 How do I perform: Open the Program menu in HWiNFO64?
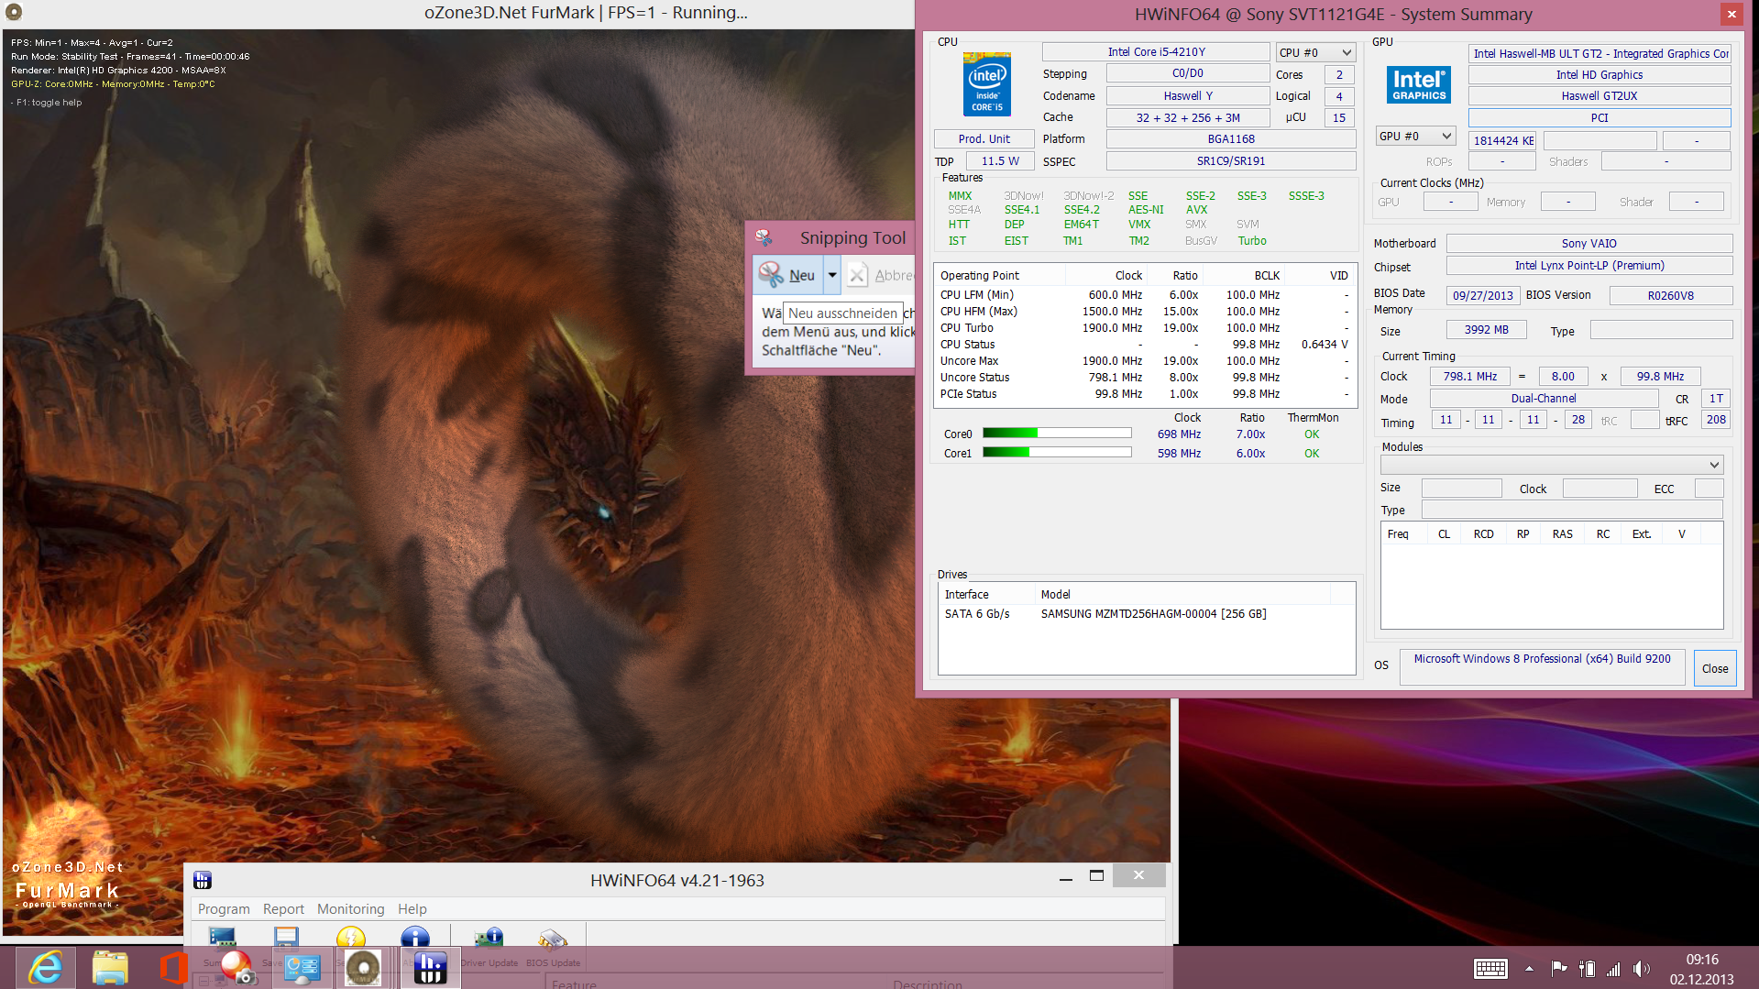click(x=224, y=909)
